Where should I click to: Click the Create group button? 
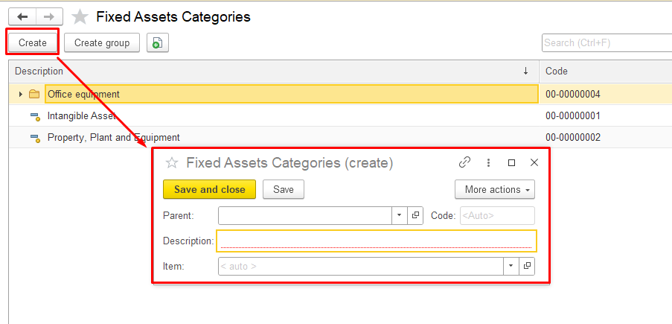point(102,42)
